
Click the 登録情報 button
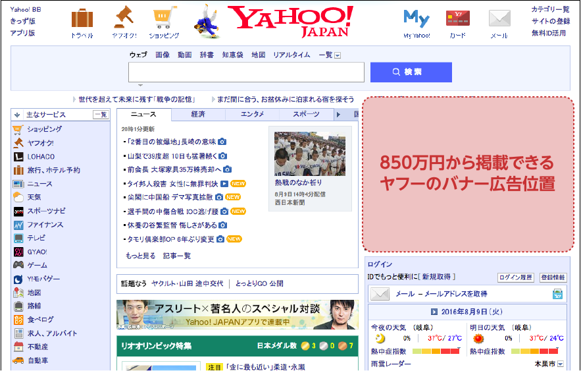point(553,277)
